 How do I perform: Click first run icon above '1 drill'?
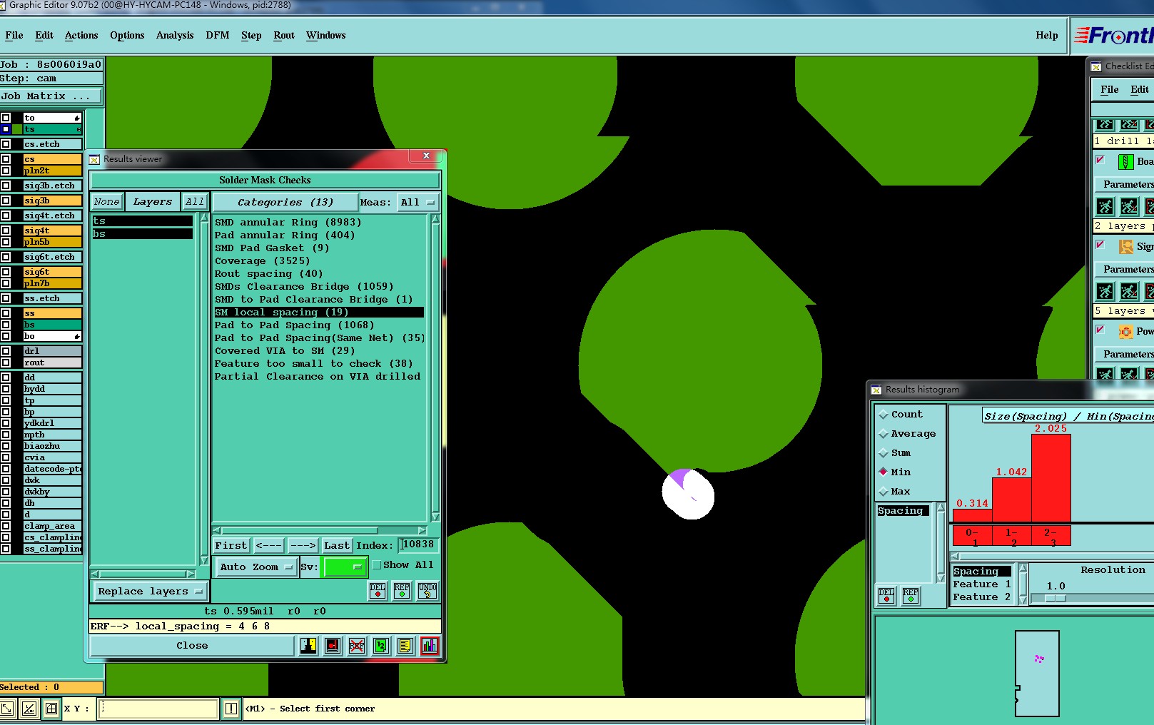point(1105,125)
